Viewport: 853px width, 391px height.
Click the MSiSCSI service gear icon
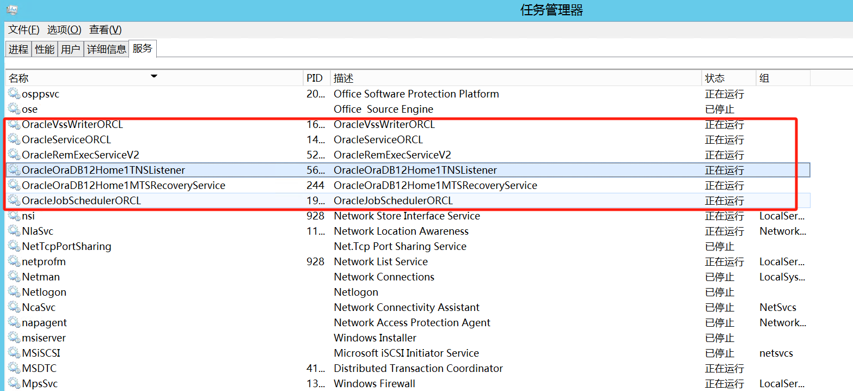click(14, 353)
